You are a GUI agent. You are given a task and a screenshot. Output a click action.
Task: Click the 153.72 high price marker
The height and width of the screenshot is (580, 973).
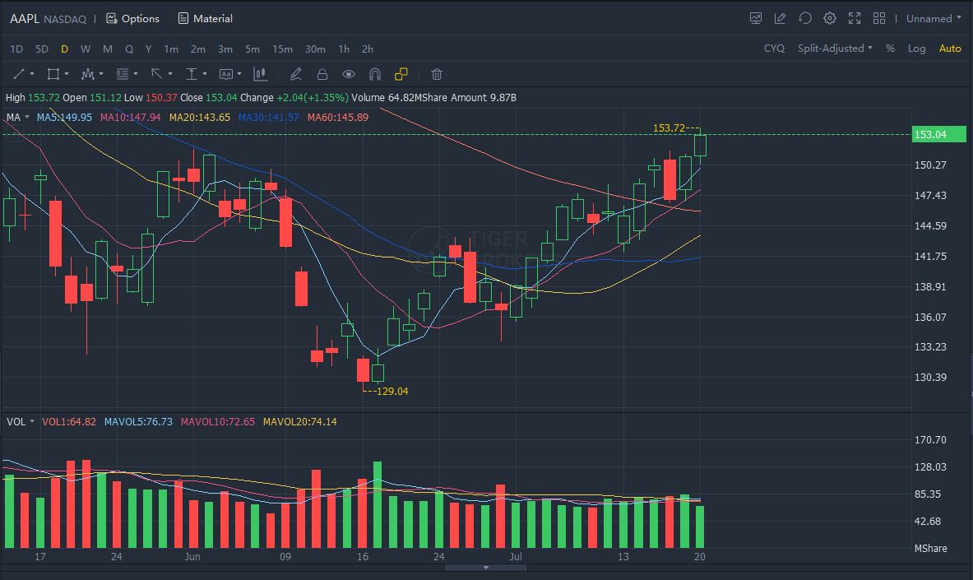pyautogui.click(x=669, y=128)
